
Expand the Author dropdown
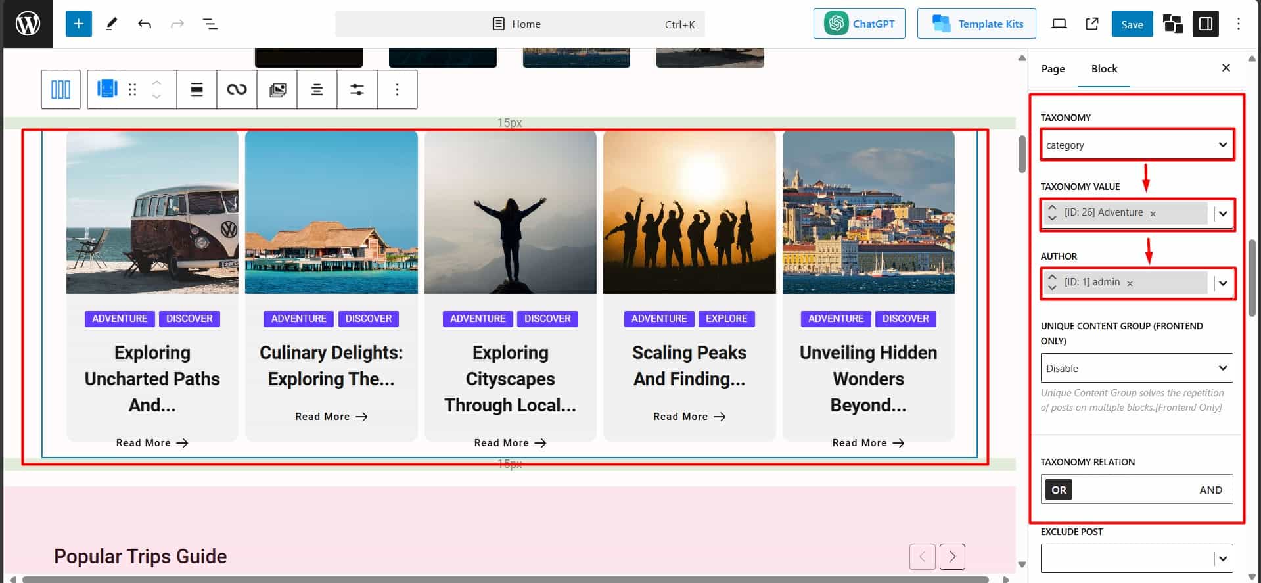pos(1223,283)
